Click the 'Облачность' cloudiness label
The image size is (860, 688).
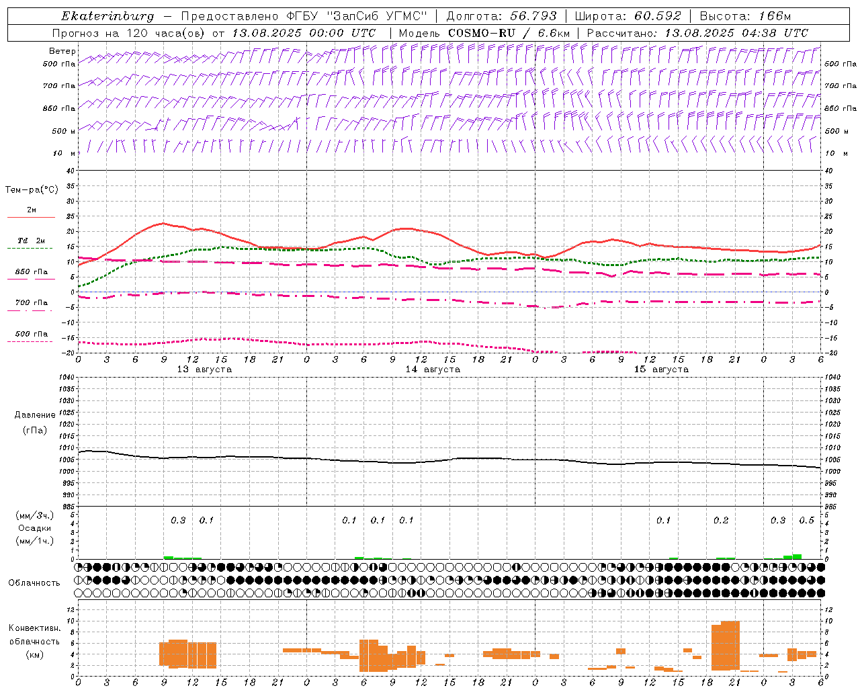pos(34,583)
